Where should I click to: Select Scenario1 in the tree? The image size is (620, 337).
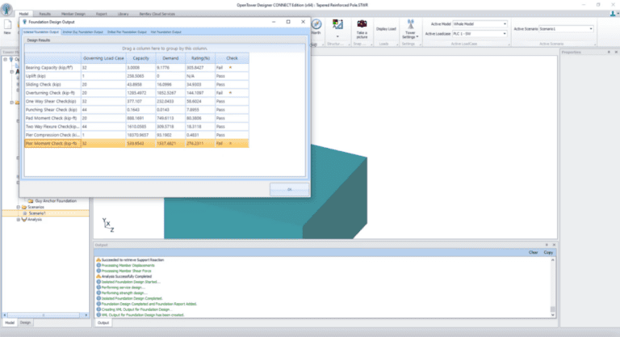point(37,213)
